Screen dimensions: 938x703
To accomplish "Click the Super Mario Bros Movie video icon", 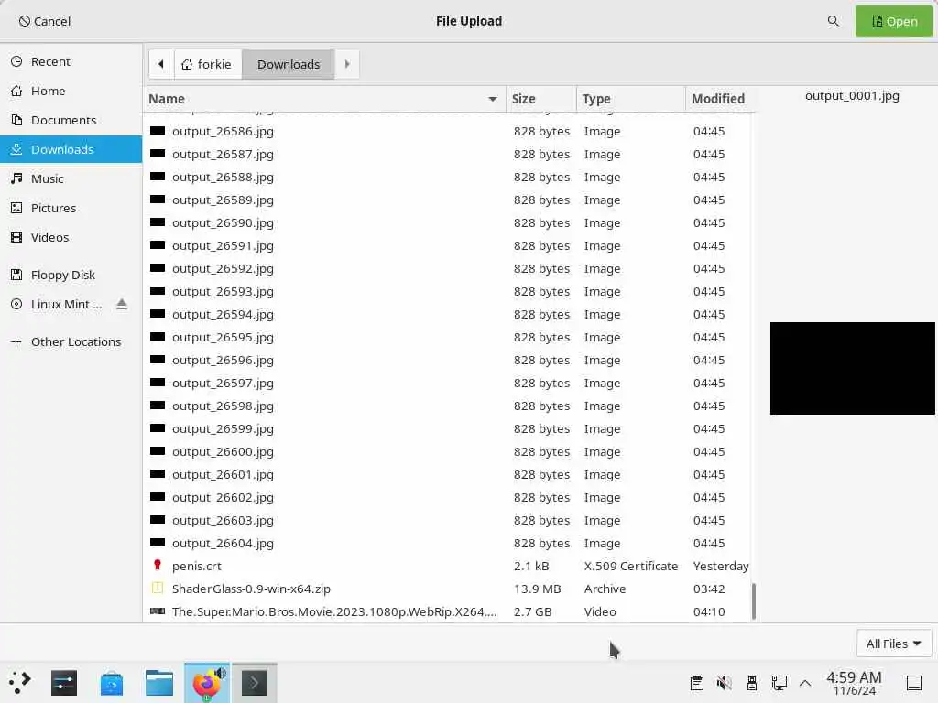I will [158, 611].
